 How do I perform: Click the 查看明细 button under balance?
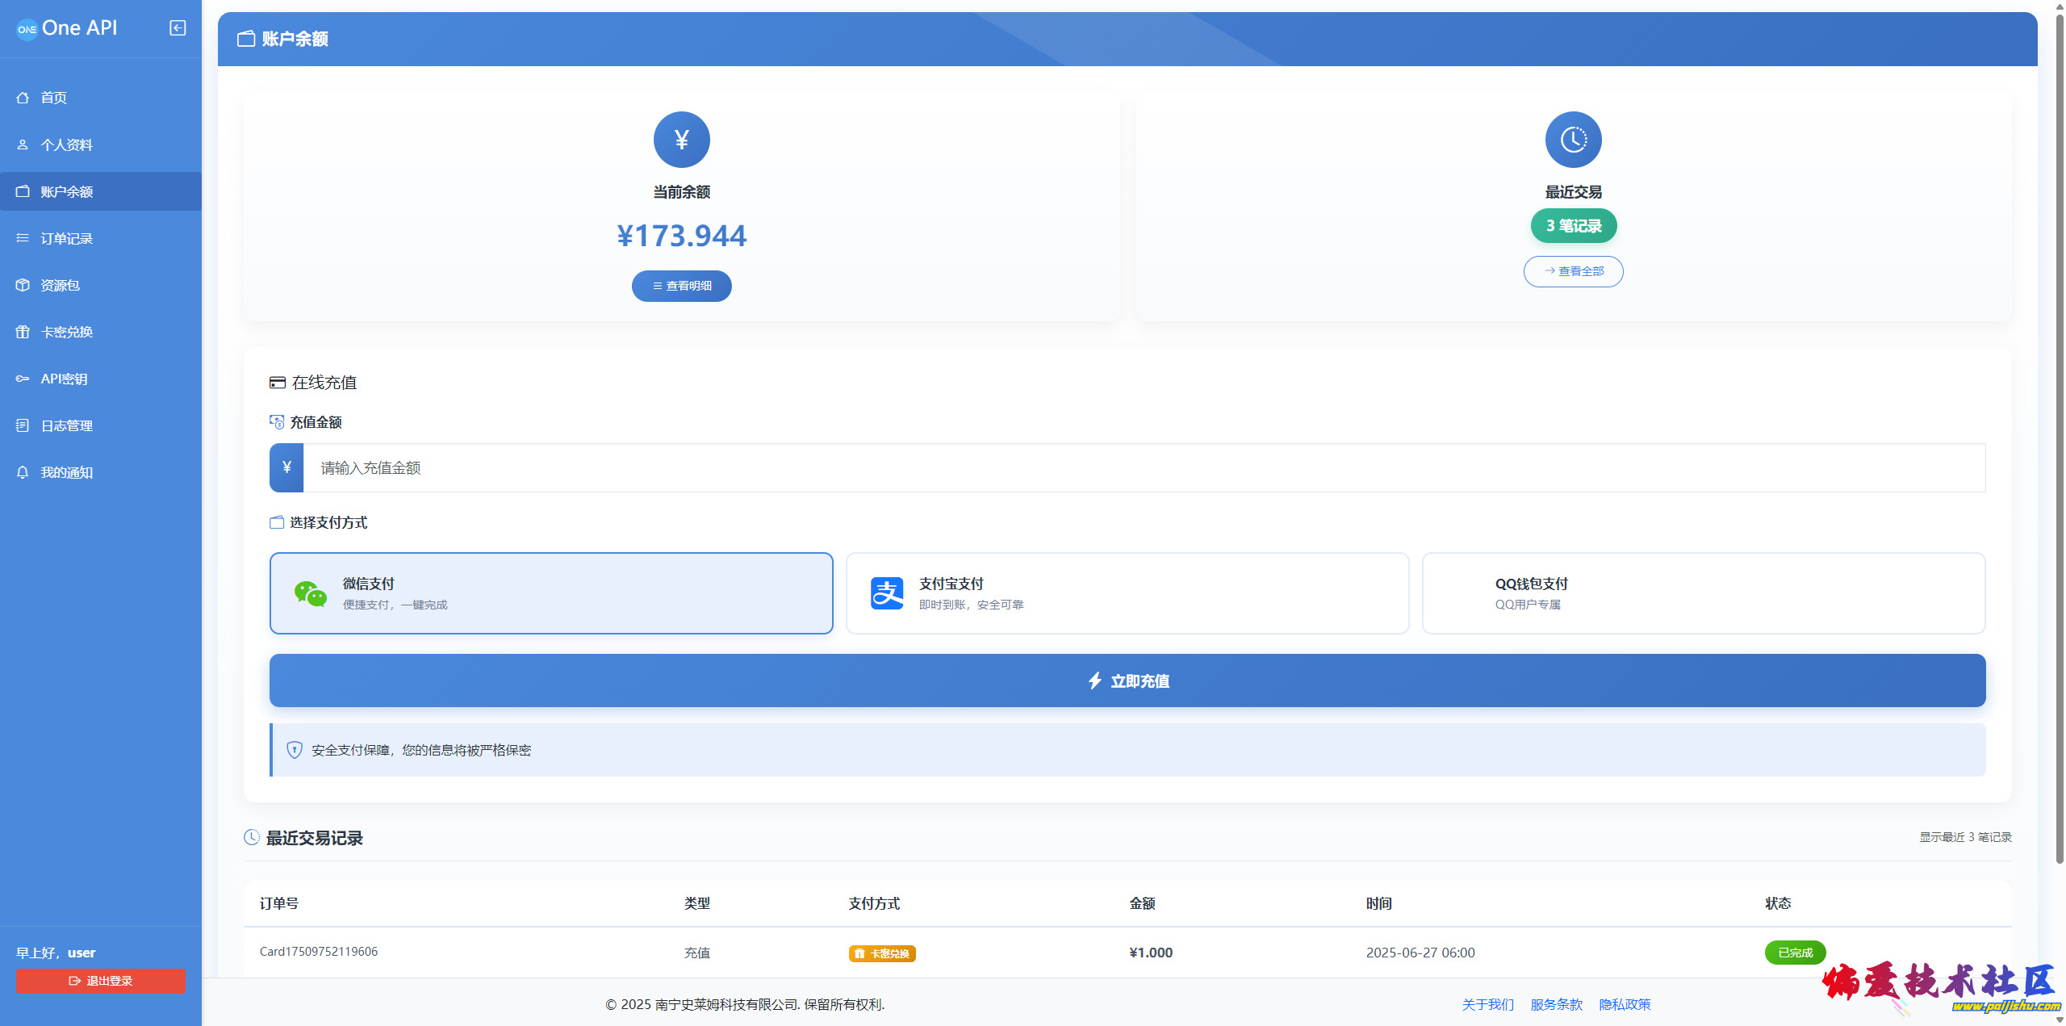[x=681, y=286]
